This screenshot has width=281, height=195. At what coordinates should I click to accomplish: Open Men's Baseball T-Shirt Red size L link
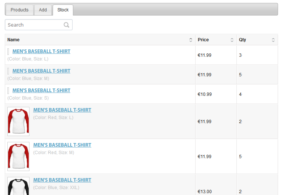pos(62,110)
